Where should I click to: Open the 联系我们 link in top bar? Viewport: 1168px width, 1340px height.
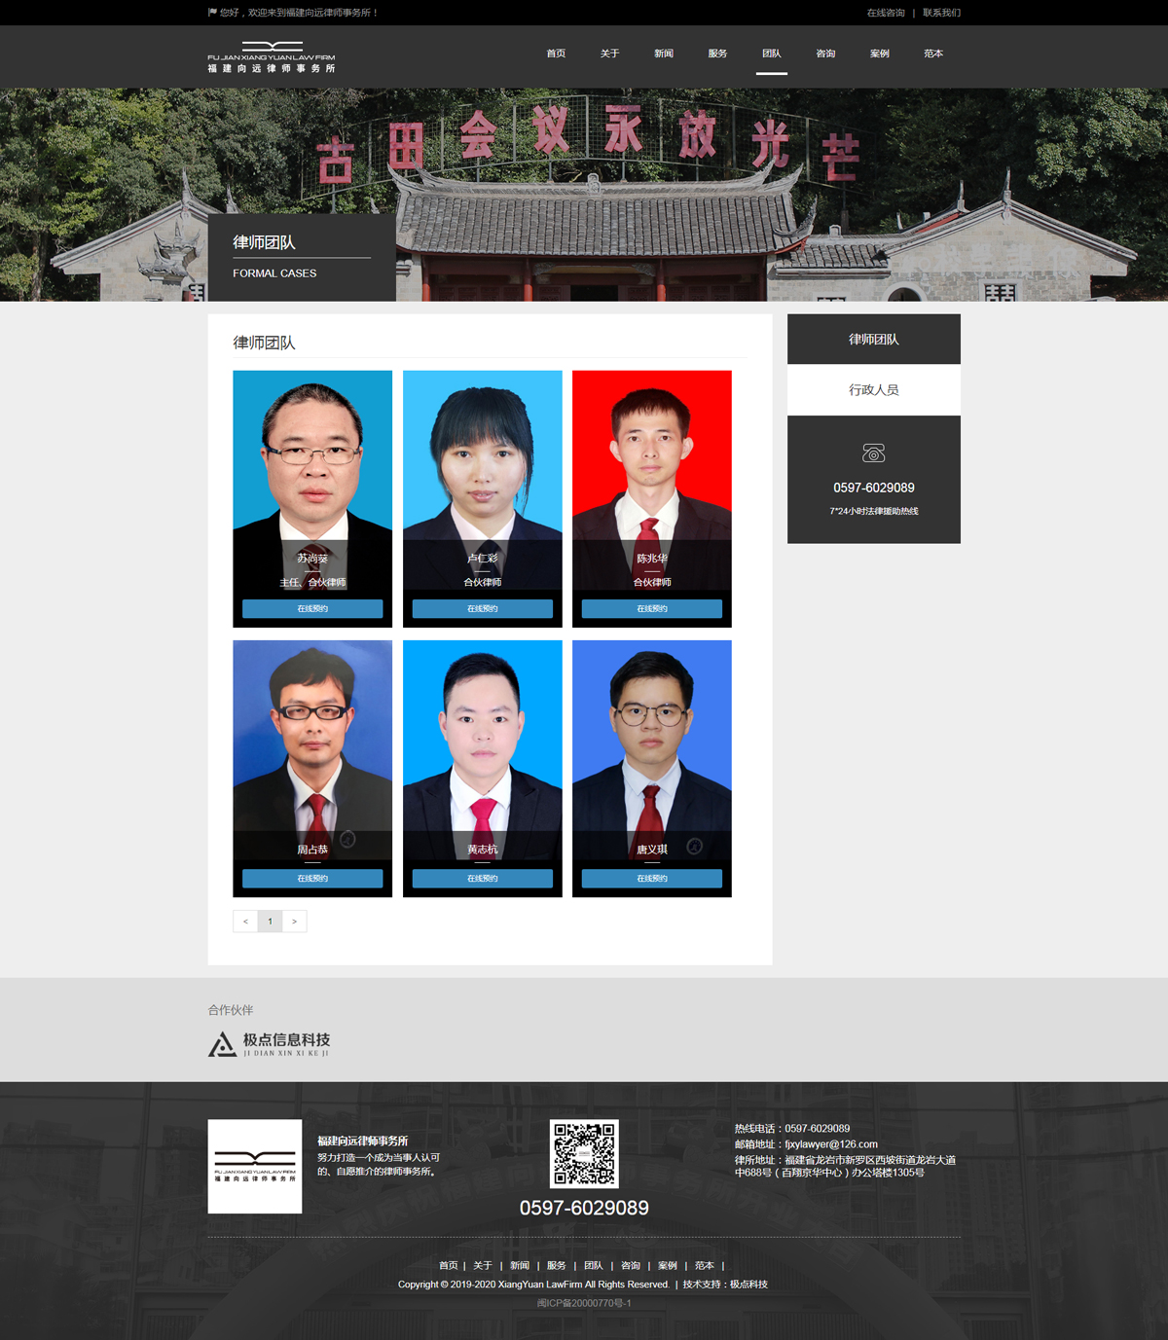tap(941, 13)
